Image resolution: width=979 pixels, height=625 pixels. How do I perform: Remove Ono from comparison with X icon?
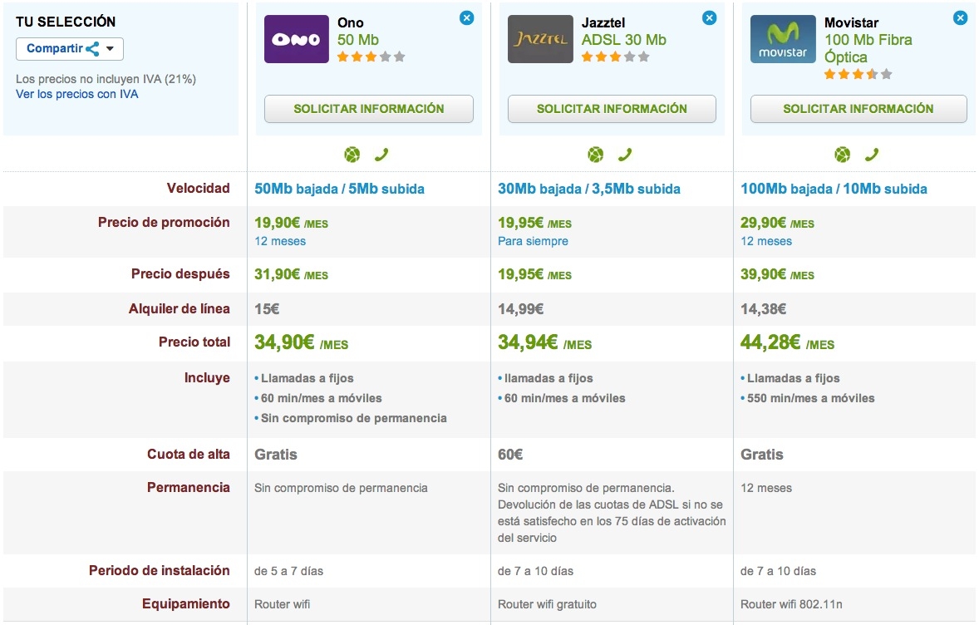coord(466,18)
